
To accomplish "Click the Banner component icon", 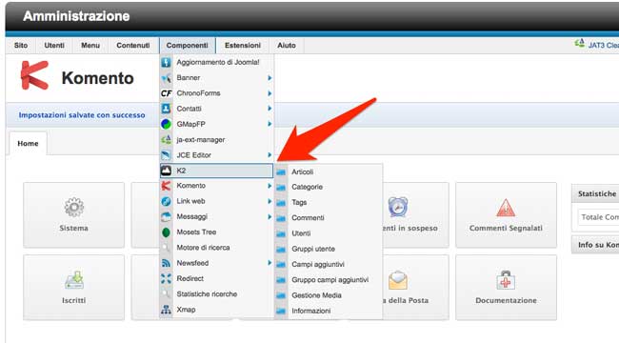I will click(167, 78).
